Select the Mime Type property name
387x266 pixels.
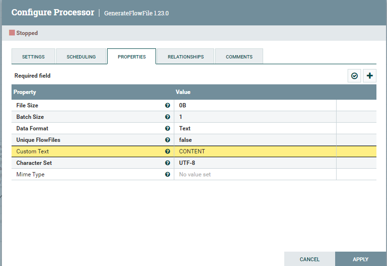pos(30,174)
